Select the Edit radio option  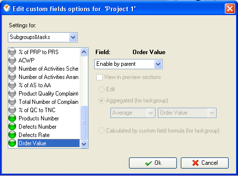point(101,89)
